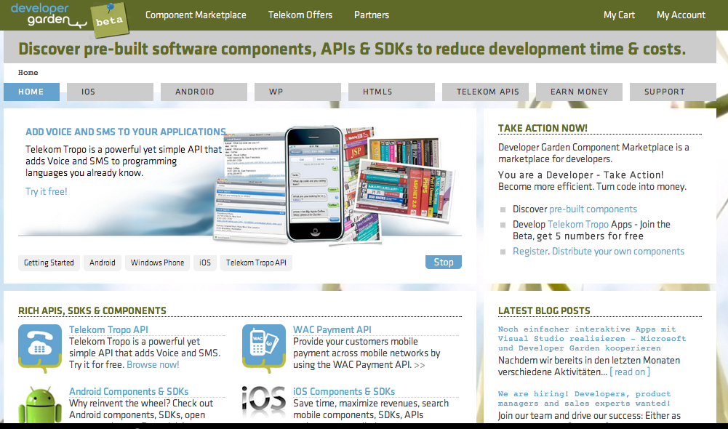Viewport: 728px width, 429px height.
Task: Go to My Cart
Action: click(x=619, y=15)
